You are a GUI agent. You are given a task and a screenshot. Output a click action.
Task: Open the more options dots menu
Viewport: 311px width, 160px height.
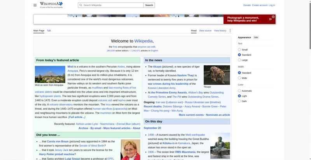[230, 31]
